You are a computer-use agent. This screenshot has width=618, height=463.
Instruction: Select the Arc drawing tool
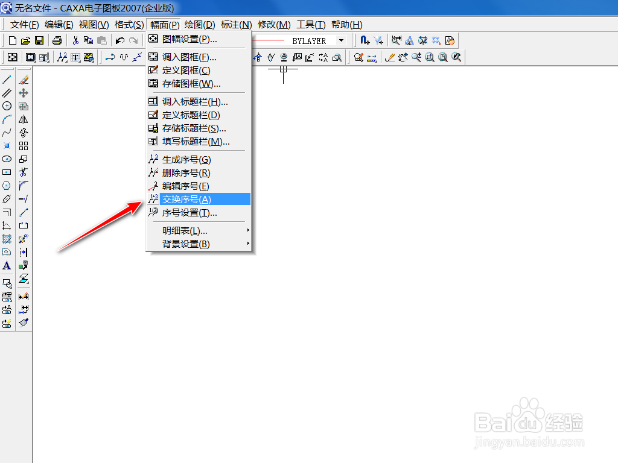click(x=7, y=119)
